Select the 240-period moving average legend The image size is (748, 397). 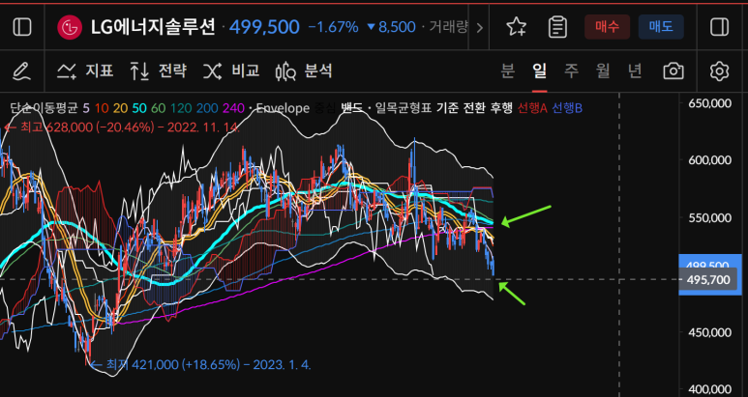click(x=233, y=108)
